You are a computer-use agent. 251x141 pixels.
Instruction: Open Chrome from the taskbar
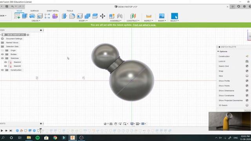(x=55, y=137)
